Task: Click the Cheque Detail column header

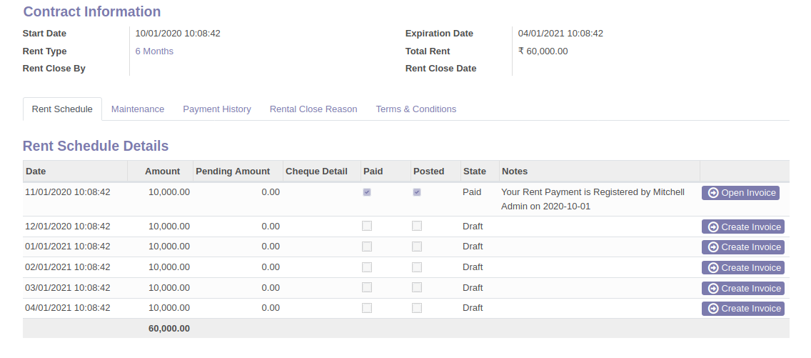Action: (322, 171)
